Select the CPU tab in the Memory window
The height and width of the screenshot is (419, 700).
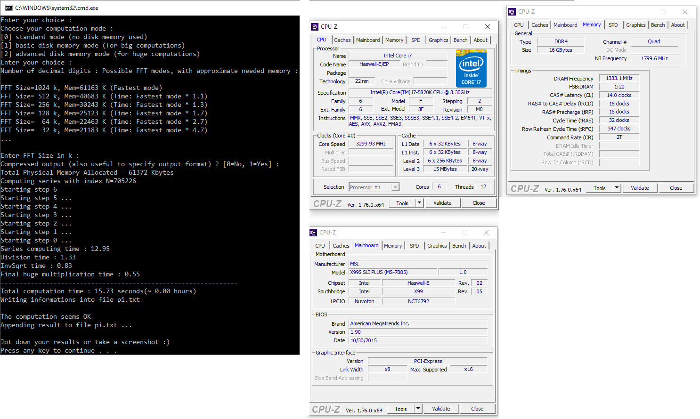[x=519, y=25]
